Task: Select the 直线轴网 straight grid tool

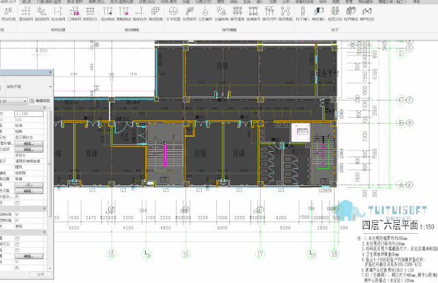Action: [26, 14]
